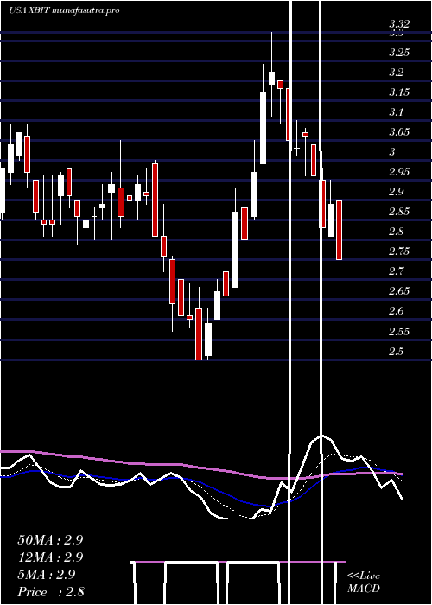Click the 3.1 price axis label
The width and height of the screenshot is (432, 605).
click(x=396, y=112)
